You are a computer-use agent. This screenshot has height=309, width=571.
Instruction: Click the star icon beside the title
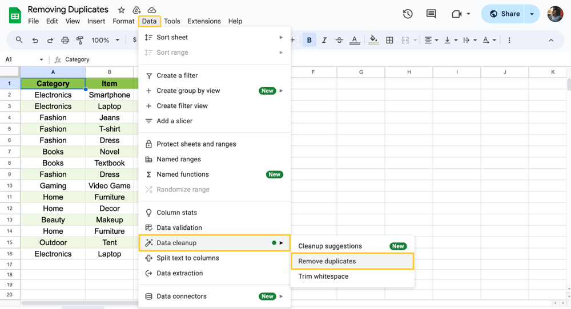(122, 10)
